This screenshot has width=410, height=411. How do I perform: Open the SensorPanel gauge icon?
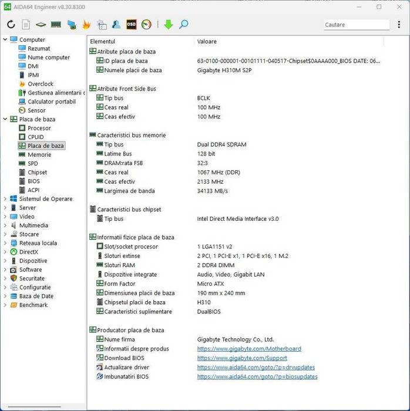coord(146,25)
